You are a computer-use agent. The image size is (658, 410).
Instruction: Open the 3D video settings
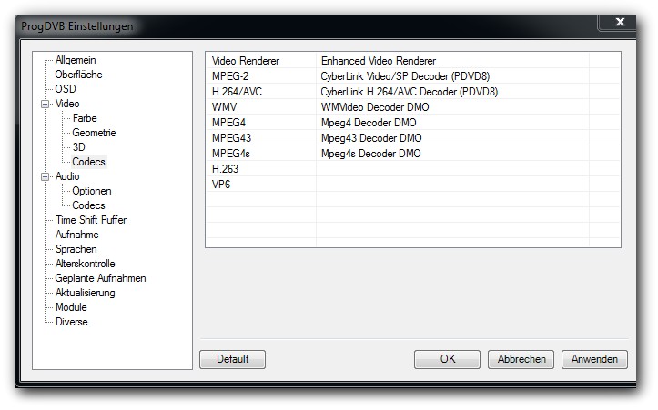79,147
